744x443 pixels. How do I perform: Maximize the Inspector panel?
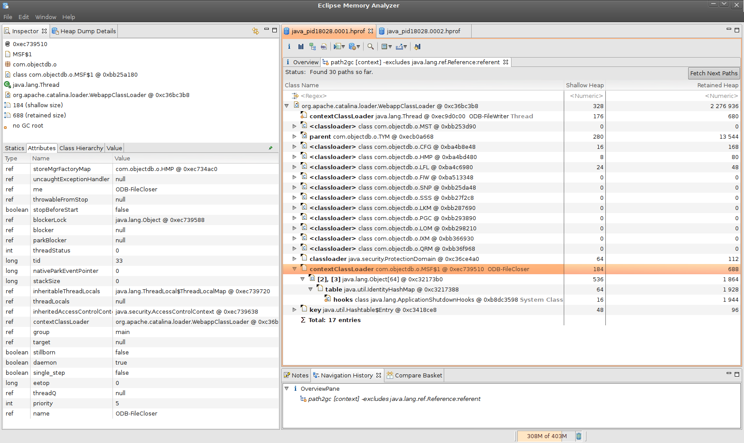(x=275, y=30)
